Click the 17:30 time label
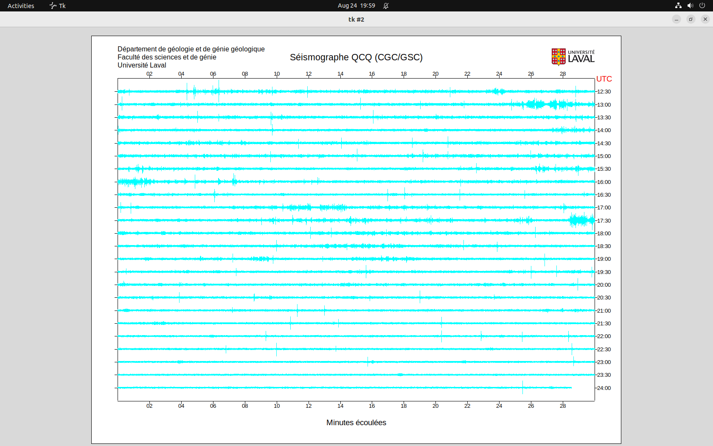 point(604,221)
